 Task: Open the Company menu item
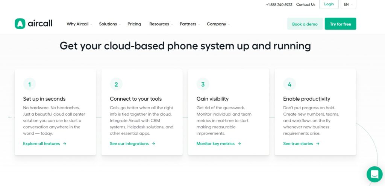pos(218,24)
